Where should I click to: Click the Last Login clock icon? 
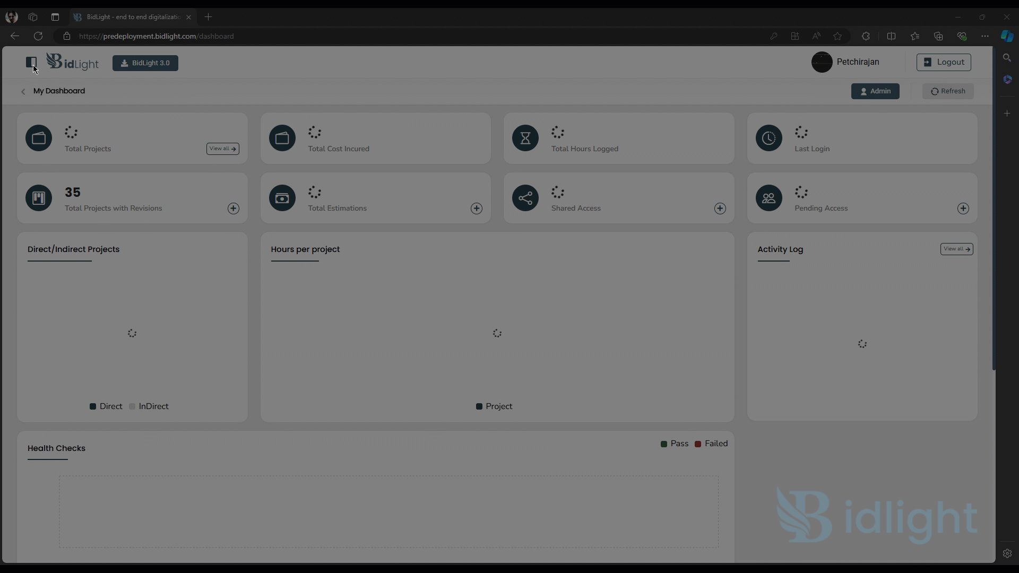(x=769, y=138)
